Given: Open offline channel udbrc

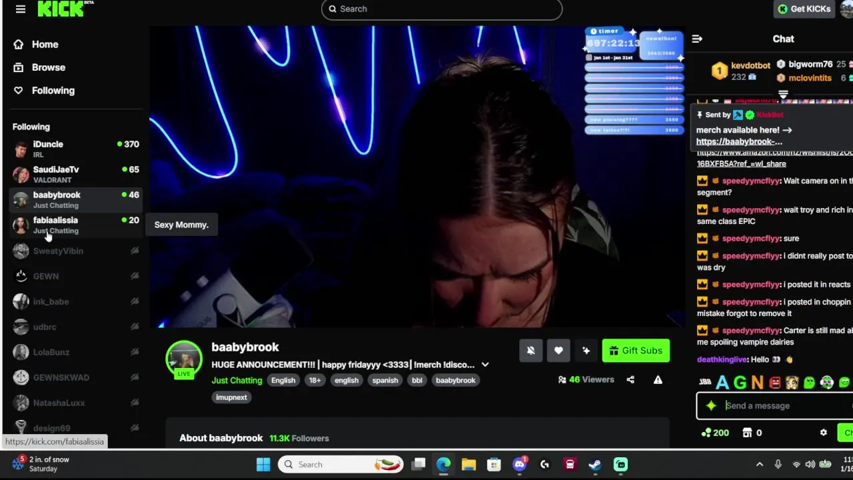Looking at the screenshot, I should point(76,327).
